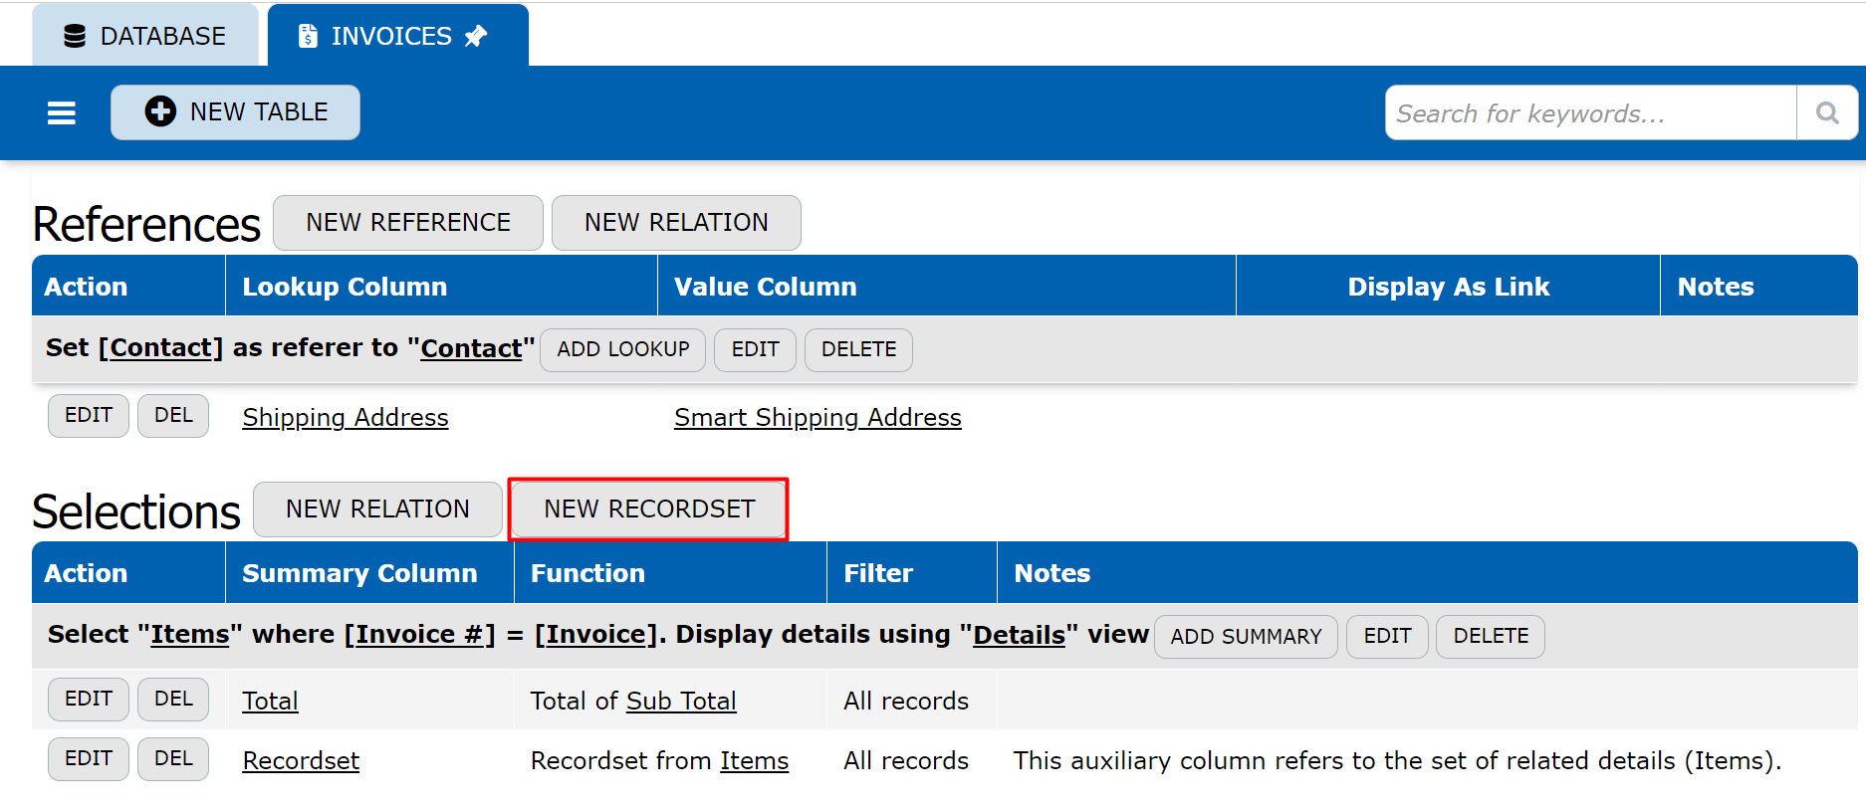Open the Details view link
Viewport: 1866px width, 810px height.
pos(1019,635)
